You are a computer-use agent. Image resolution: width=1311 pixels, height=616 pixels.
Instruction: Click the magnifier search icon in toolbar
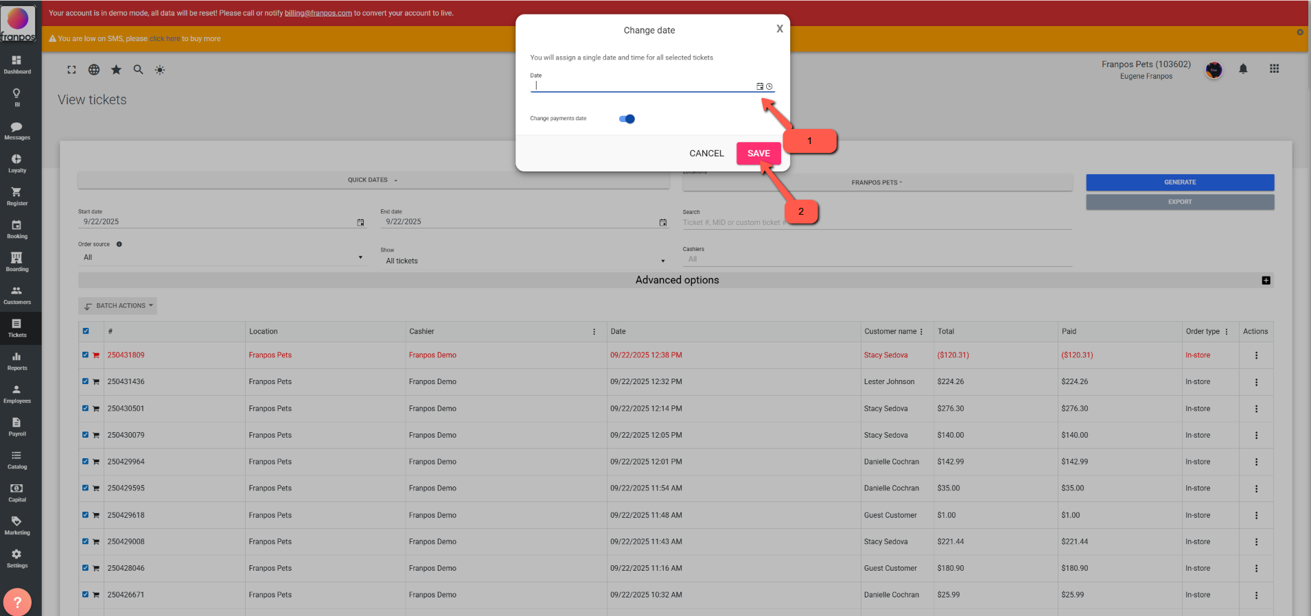pyautogui.click(x=138, y=70)
